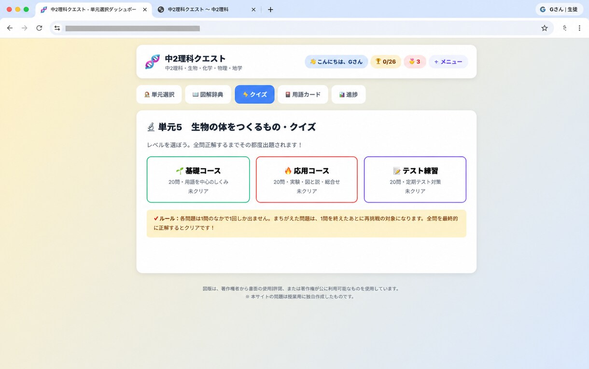The image size is (589, 369).
Task: Open the 単元選択 tab
Action: click(159, 95)
